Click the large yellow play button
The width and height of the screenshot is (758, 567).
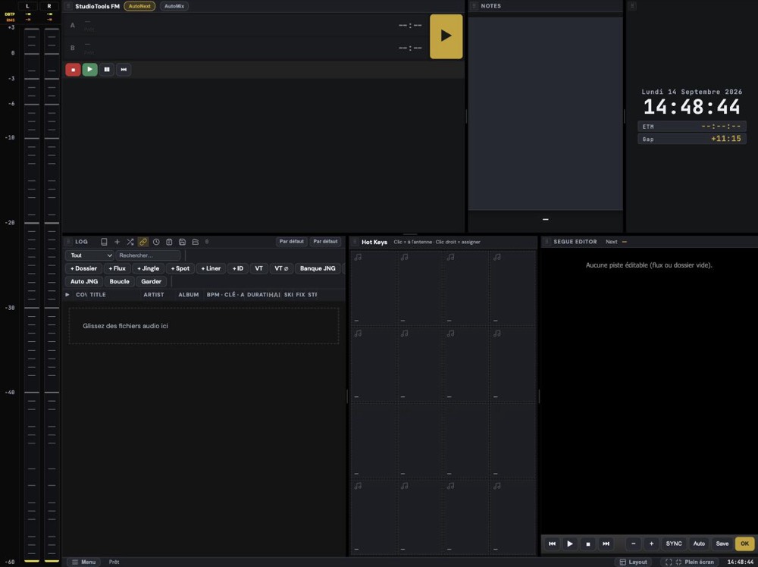point(446,36)
